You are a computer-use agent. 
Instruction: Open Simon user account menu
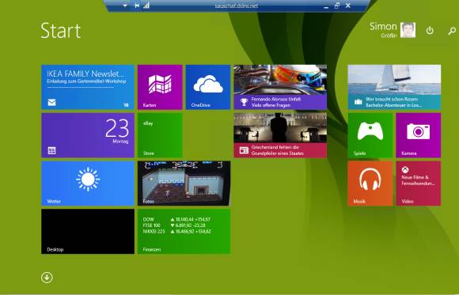pos(393,30)
